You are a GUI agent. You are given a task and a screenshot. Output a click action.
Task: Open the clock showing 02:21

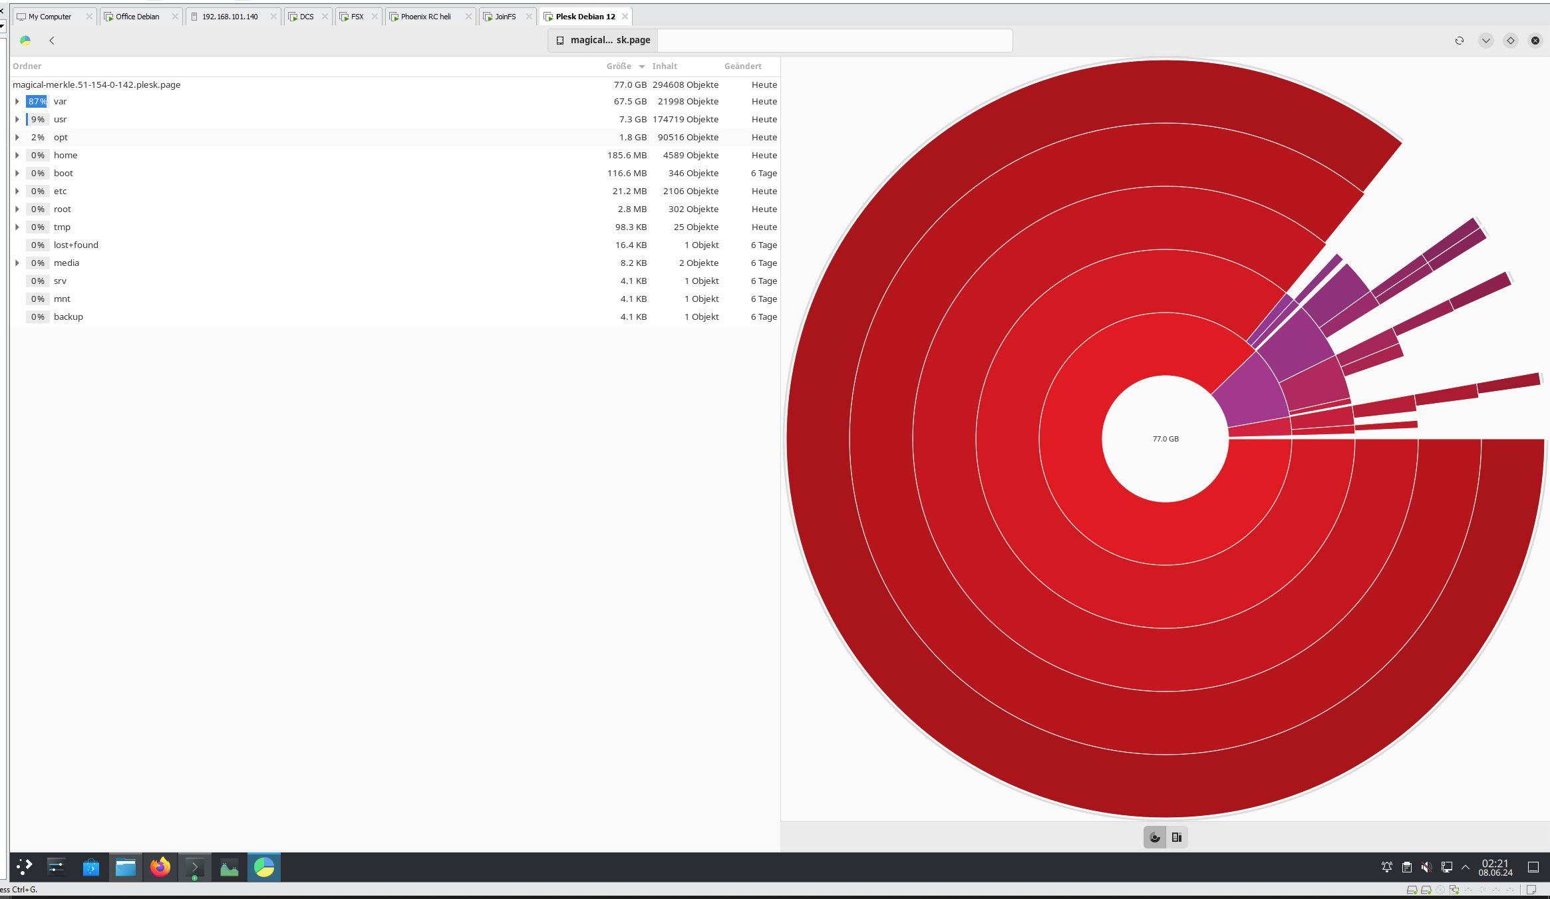pos(1495,867)
